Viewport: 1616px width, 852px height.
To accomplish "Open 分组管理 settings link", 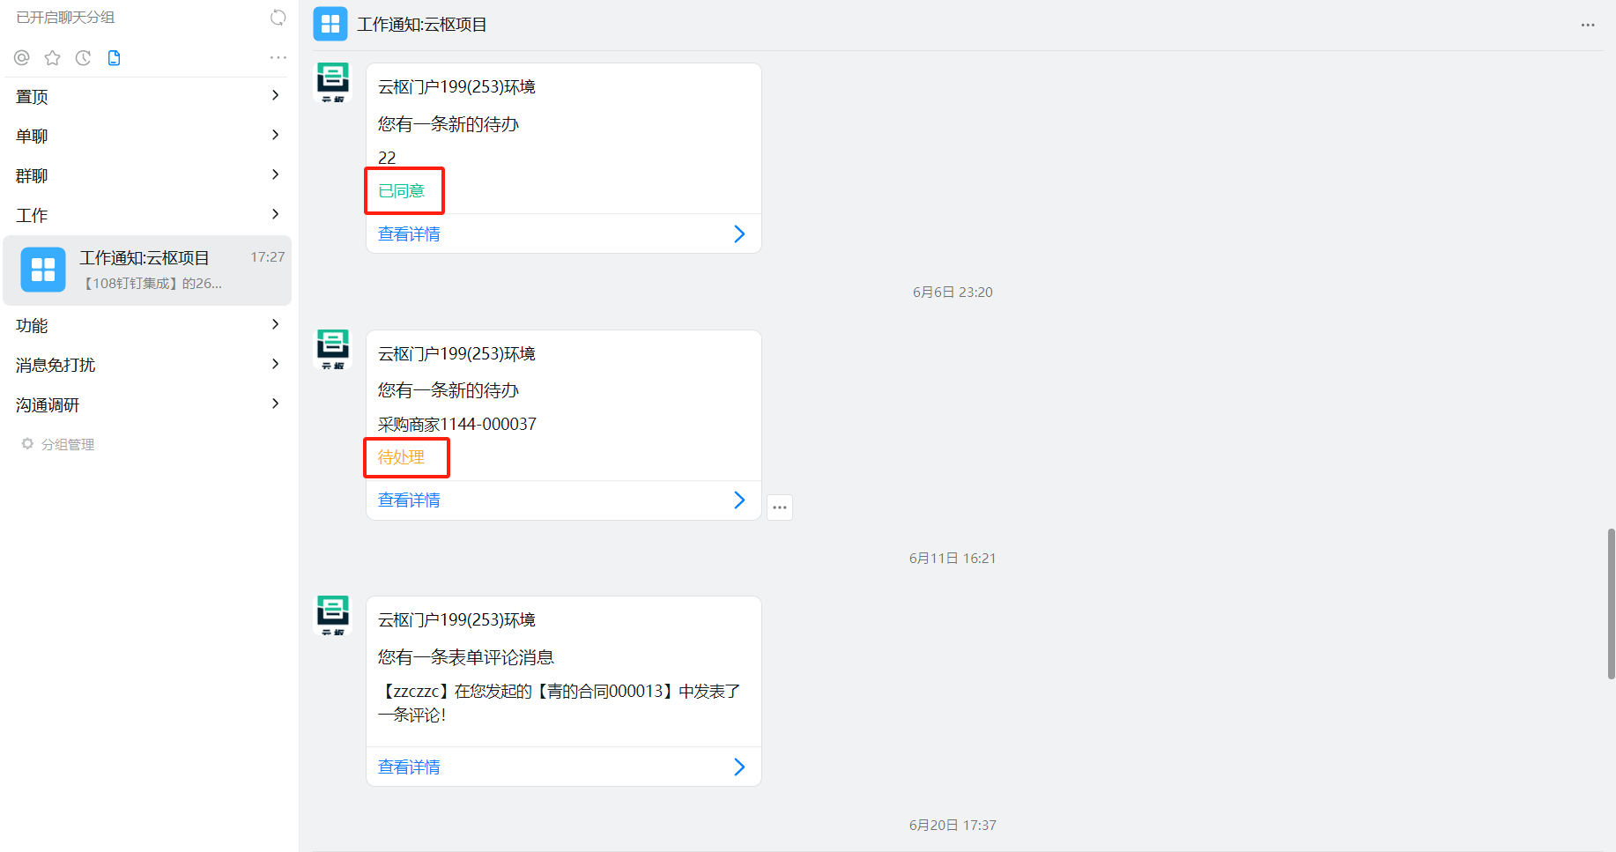I will point(68,444).
